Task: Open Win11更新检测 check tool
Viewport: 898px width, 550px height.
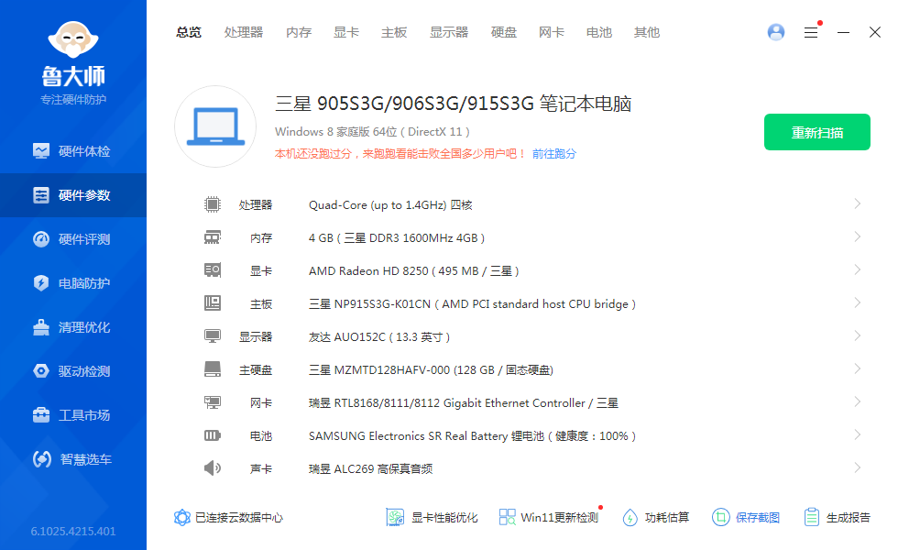Action: [549, 518]
